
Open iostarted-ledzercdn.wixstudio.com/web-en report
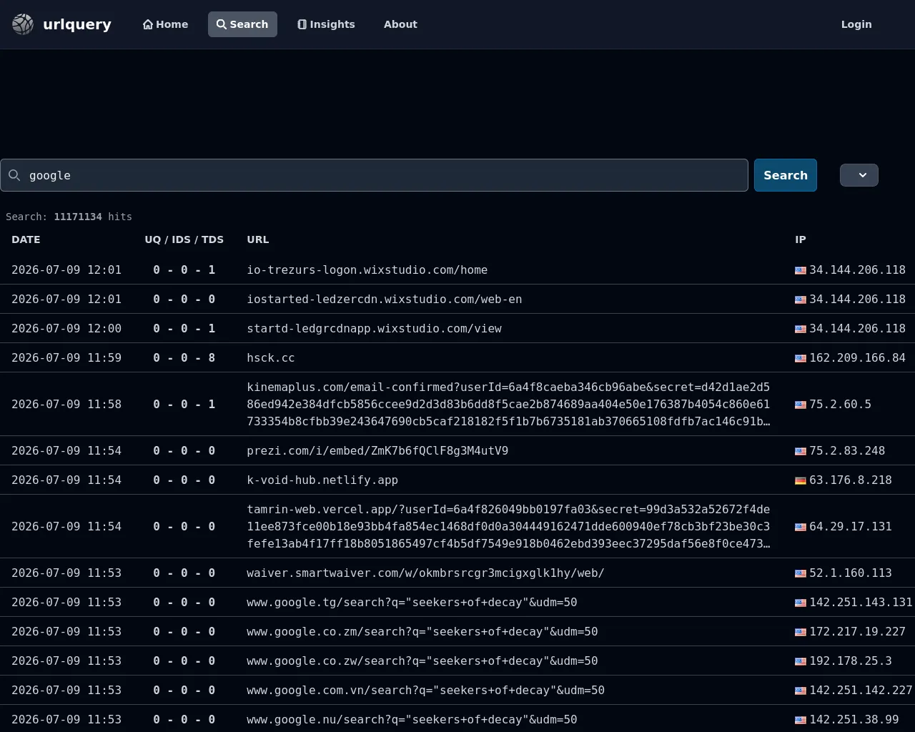[385, 300]
